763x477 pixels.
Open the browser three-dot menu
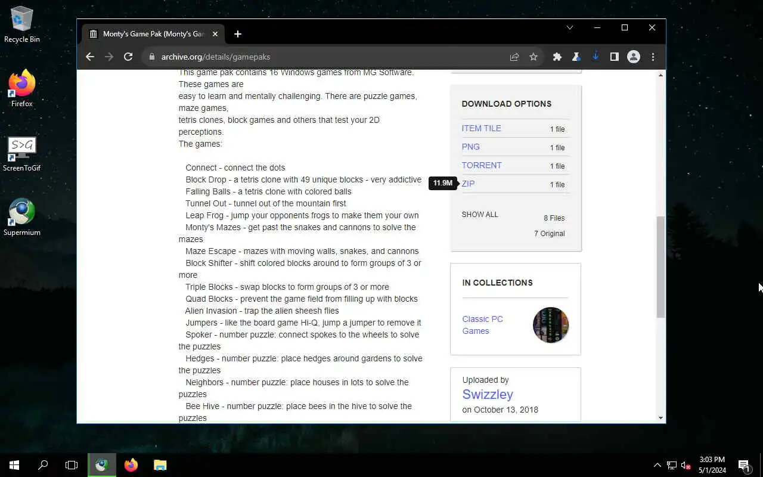pos(653,57)
